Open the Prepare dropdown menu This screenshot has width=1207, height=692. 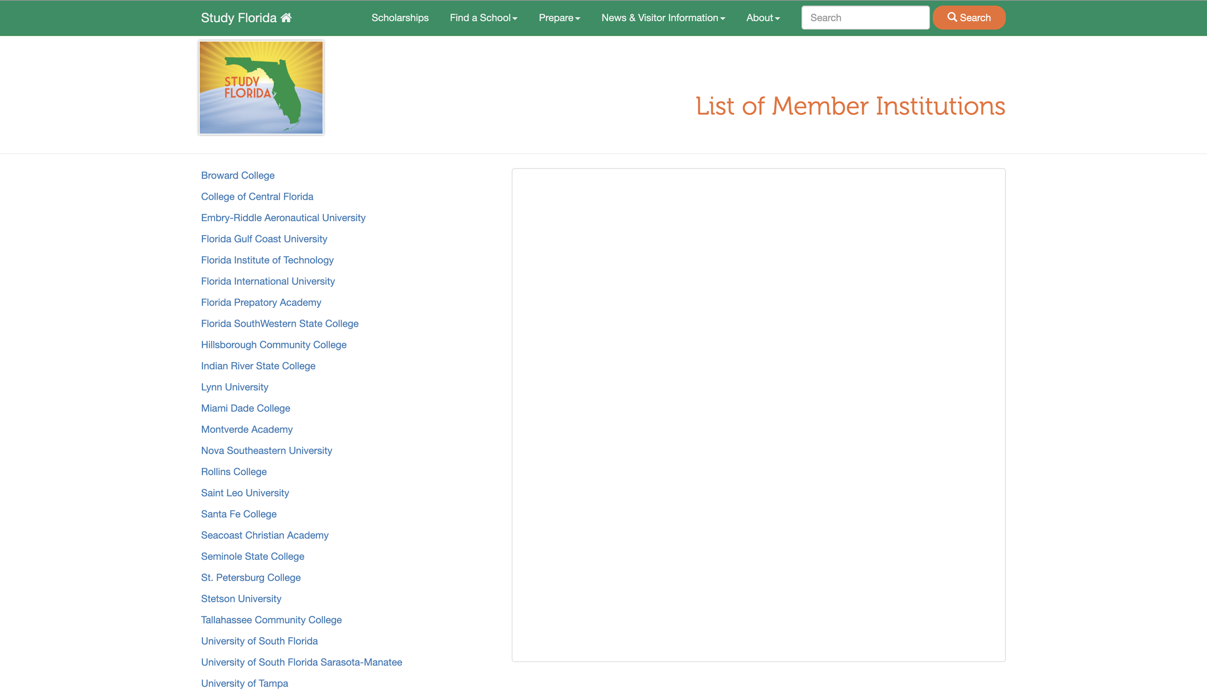(x=559, y=18)
